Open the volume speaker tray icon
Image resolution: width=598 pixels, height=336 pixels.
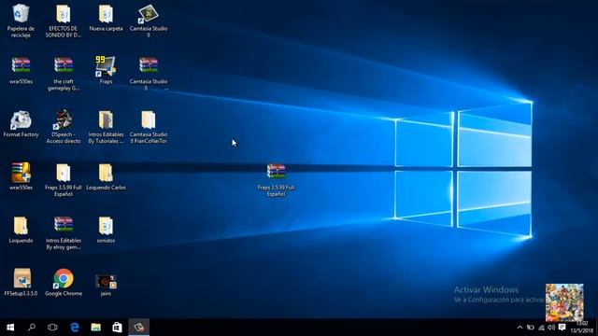(x=551, y=328)
